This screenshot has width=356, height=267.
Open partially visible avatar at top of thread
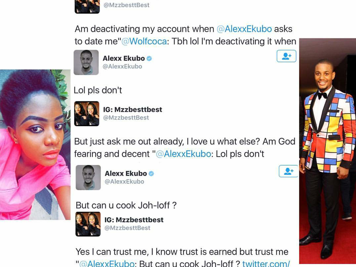tap(87, 7)
